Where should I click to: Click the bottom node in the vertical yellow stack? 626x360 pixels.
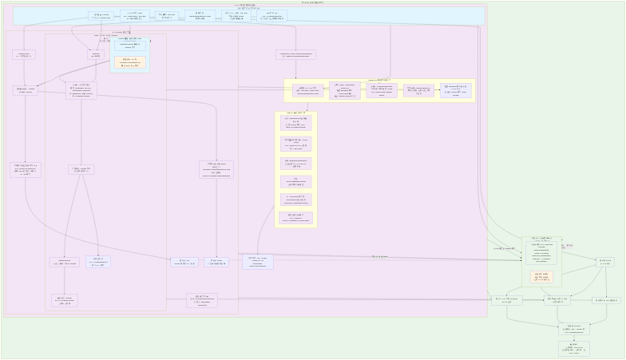(295, 217)
